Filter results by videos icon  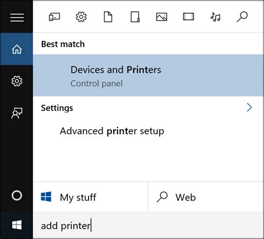[x=188, y=17]
